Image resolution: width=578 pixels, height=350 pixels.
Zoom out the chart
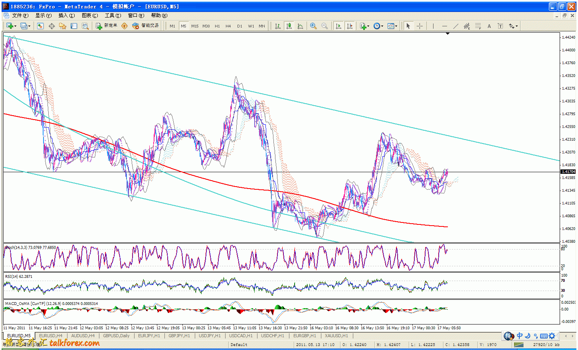click(x=325, y=26)
